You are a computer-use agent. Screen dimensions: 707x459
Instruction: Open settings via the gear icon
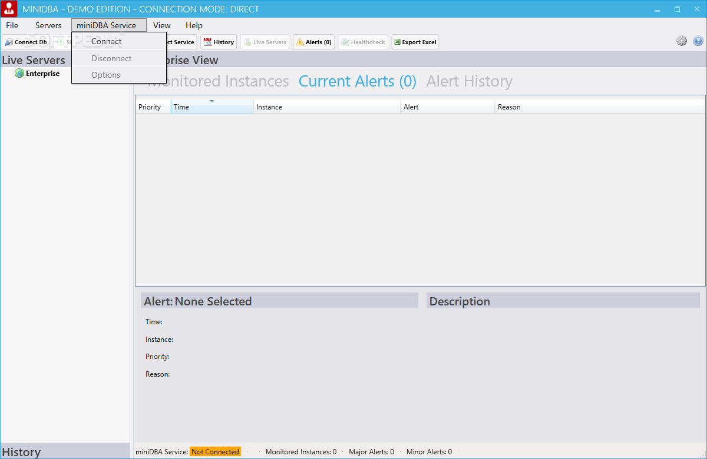tap(682, 41)
